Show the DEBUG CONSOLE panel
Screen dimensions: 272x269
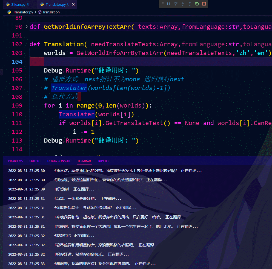(x=59, y=161)
